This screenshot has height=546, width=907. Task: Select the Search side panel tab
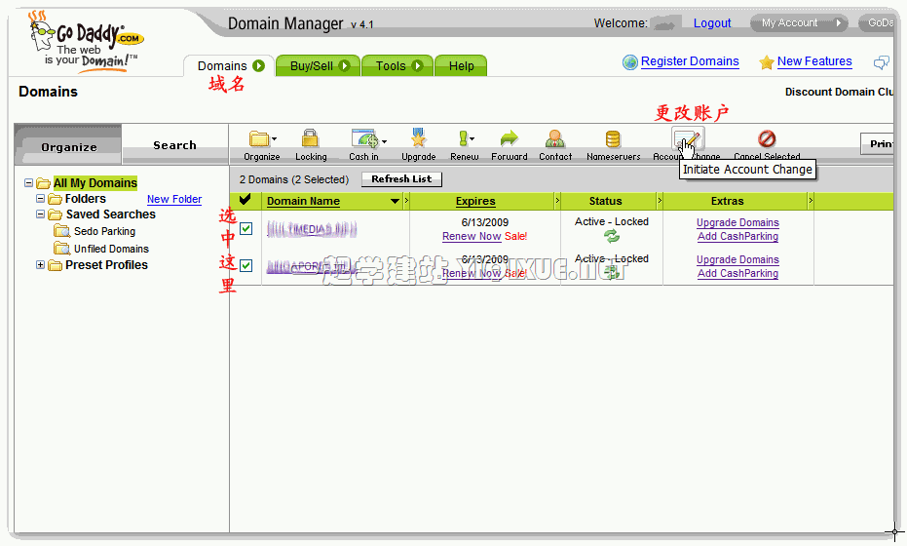point(174,145)
